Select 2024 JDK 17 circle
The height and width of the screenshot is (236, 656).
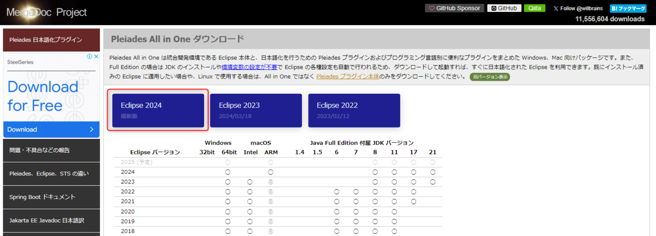pos(413,172)
